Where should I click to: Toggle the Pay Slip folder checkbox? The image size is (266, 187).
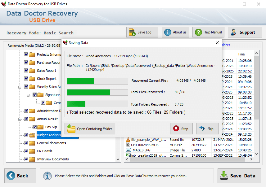click(34, 127)
